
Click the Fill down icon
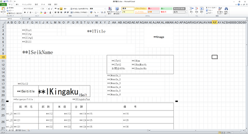(207, 10)
